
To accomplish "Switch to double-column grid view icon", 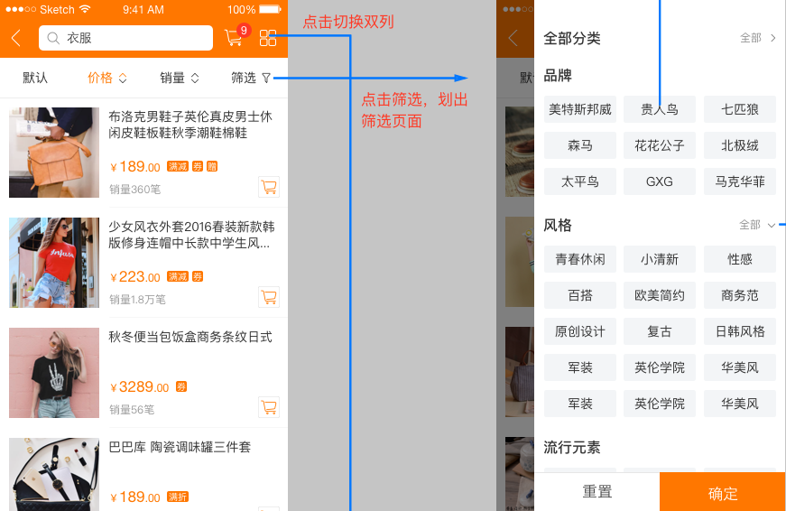I will pyautogui.click(x=268, y=38).
